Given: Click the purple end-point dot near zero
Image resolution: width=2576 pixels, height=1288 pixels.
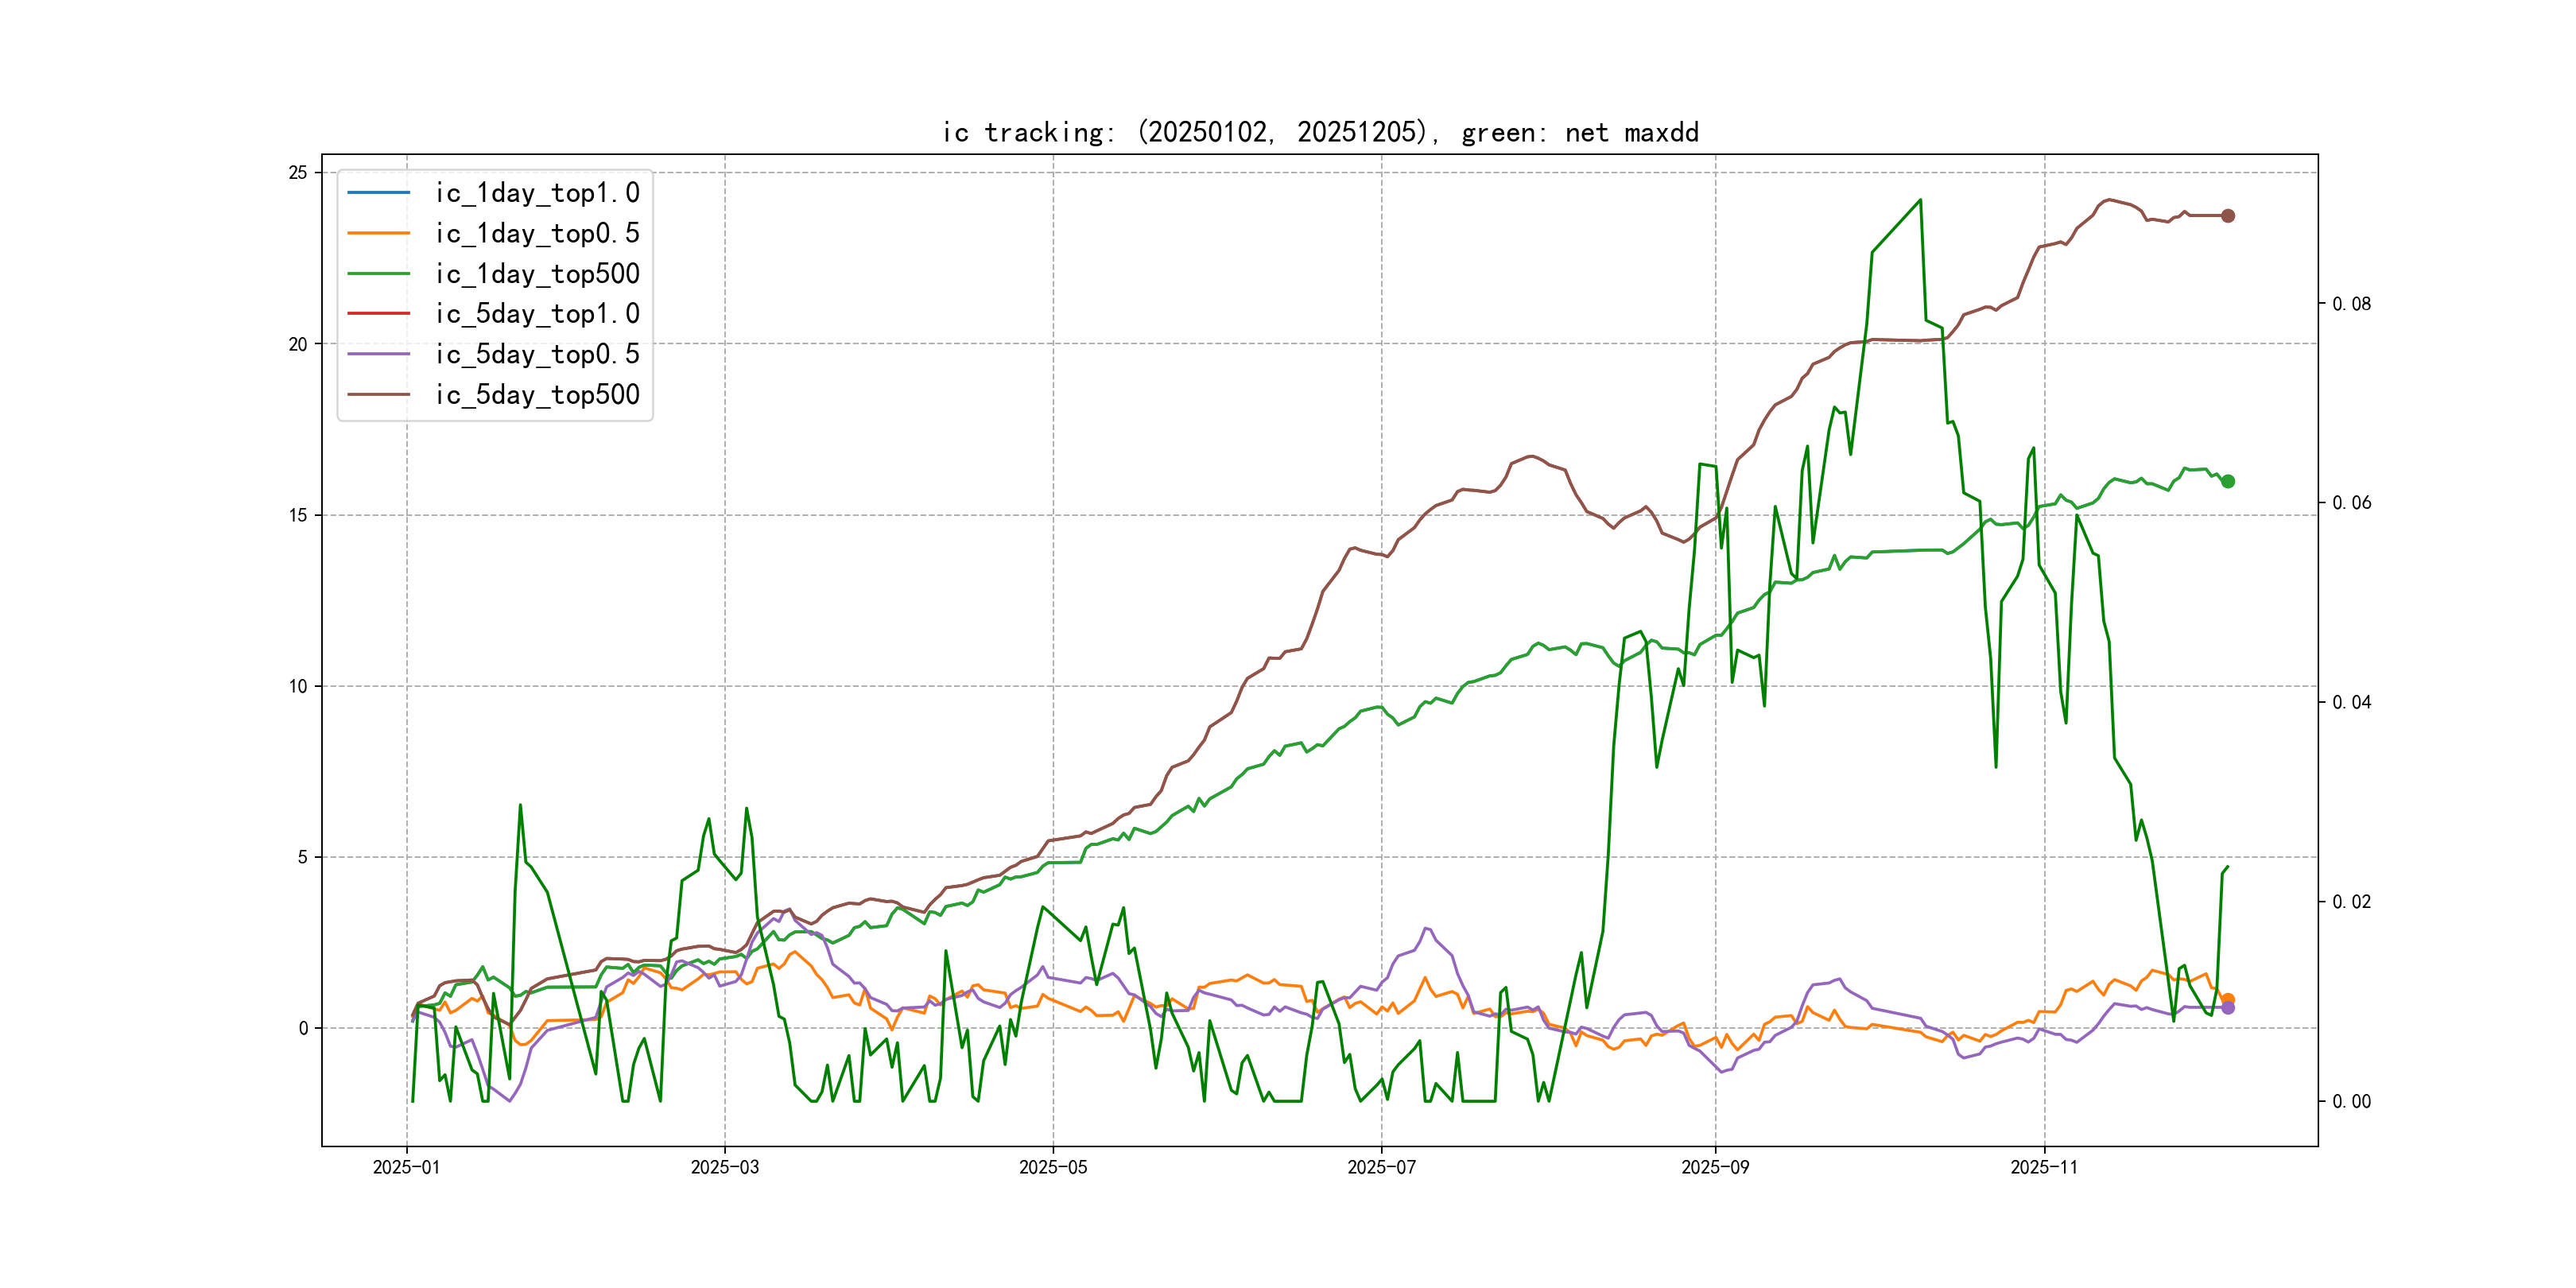Looking at the screenshot, I should (x=2228, y=1008).
